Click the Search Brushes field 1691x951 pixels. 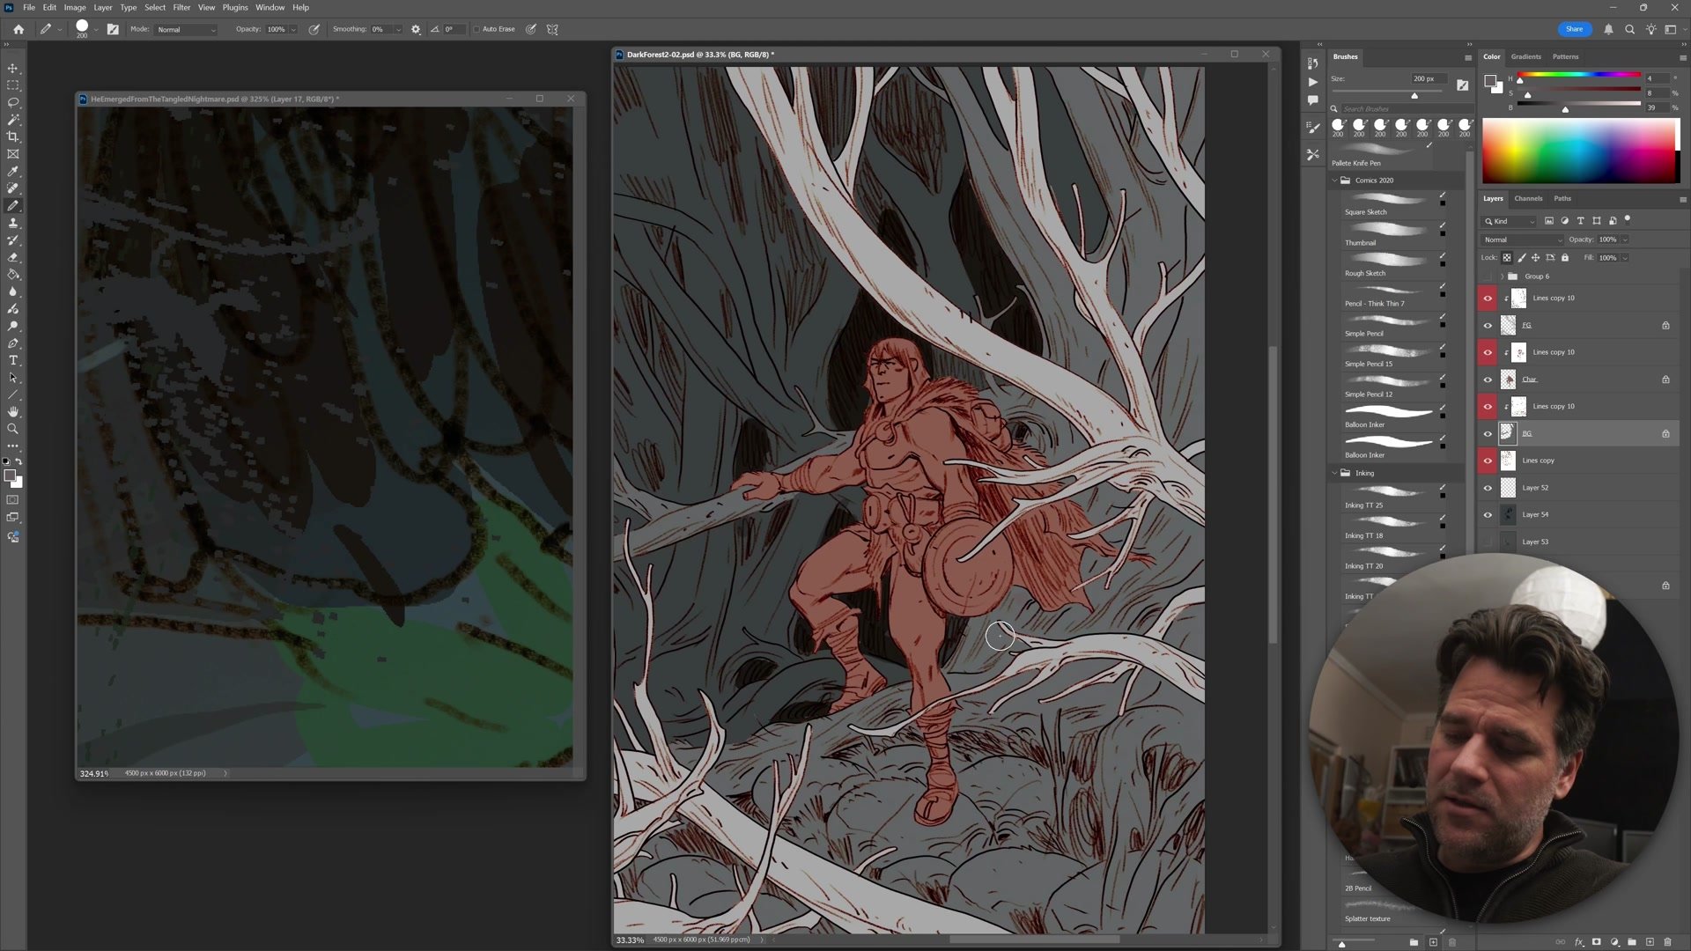tap(1396, 109)
